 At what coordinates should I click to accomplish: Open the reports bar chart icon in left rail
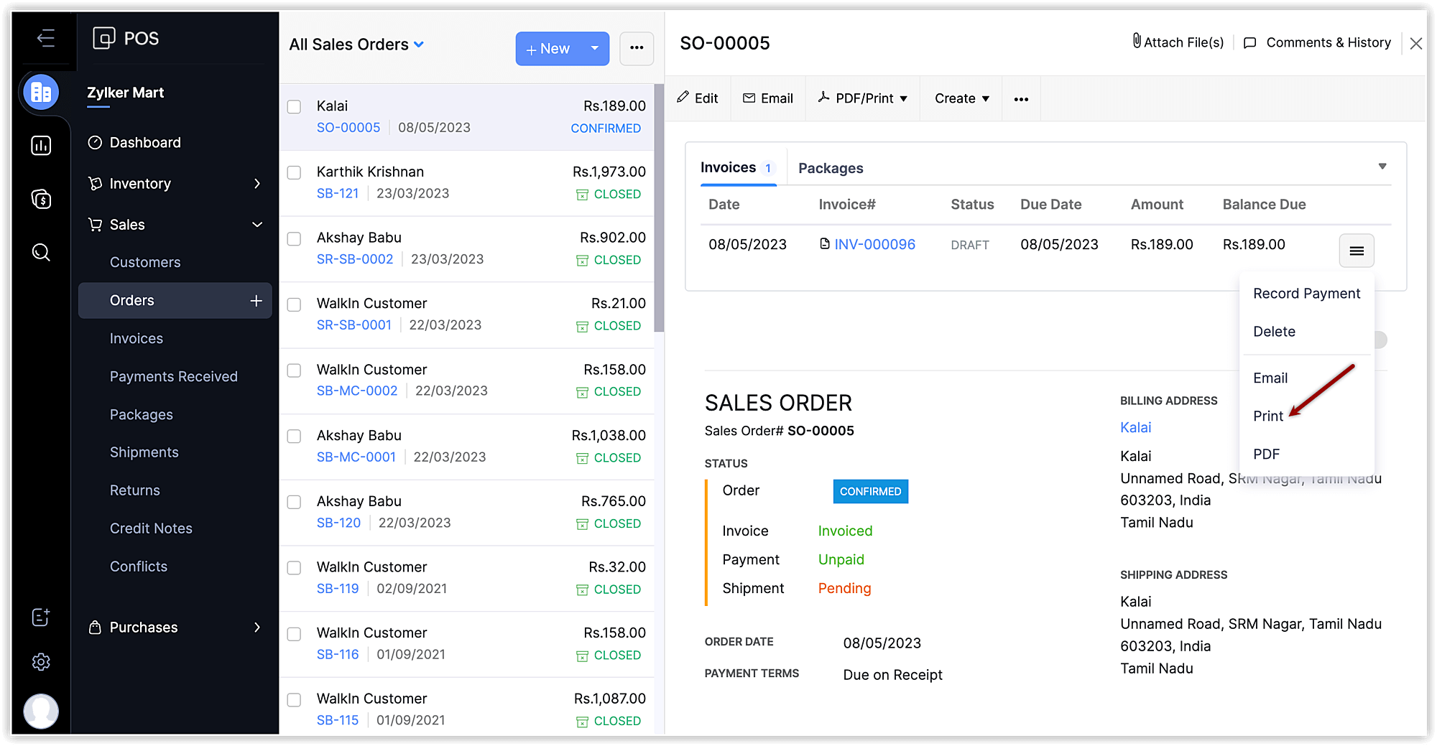click(x=41, y=146)
